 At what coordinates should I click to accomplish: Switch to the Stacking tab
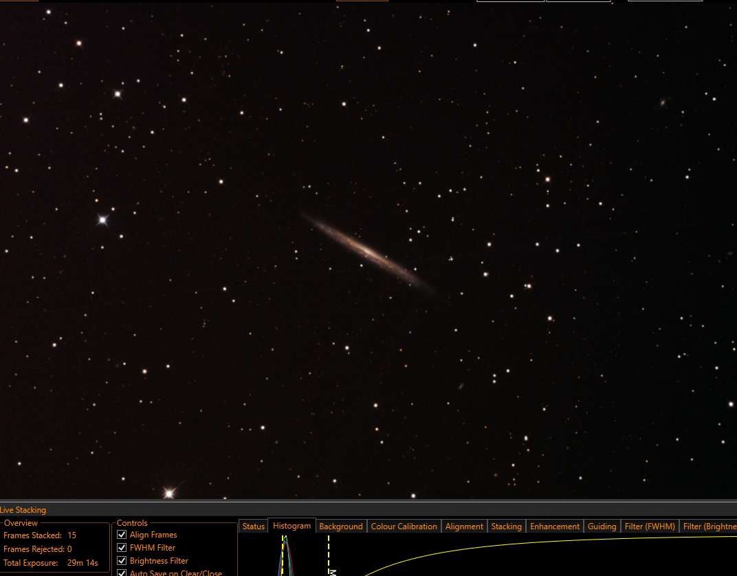pos(506,527)
